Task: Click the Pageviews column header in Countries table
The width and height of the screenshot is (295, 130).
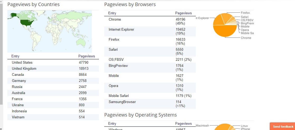Action: pyautogui.click(x=87, y=56)
